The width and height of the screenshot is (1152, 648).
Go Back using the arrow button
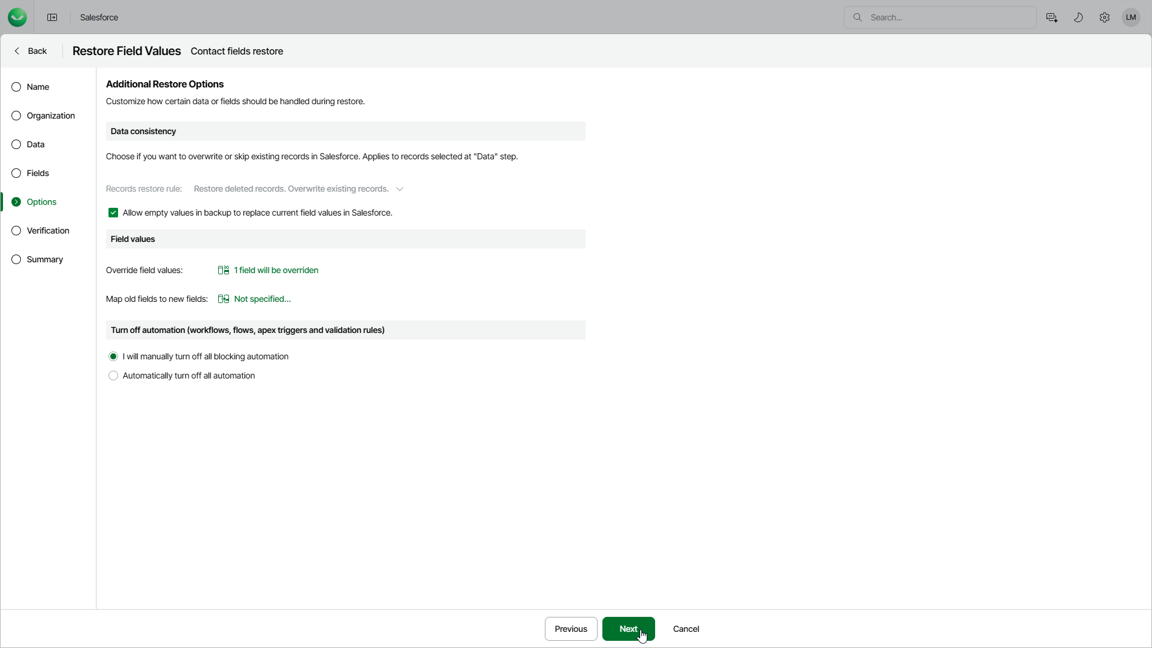click(30, 51)
